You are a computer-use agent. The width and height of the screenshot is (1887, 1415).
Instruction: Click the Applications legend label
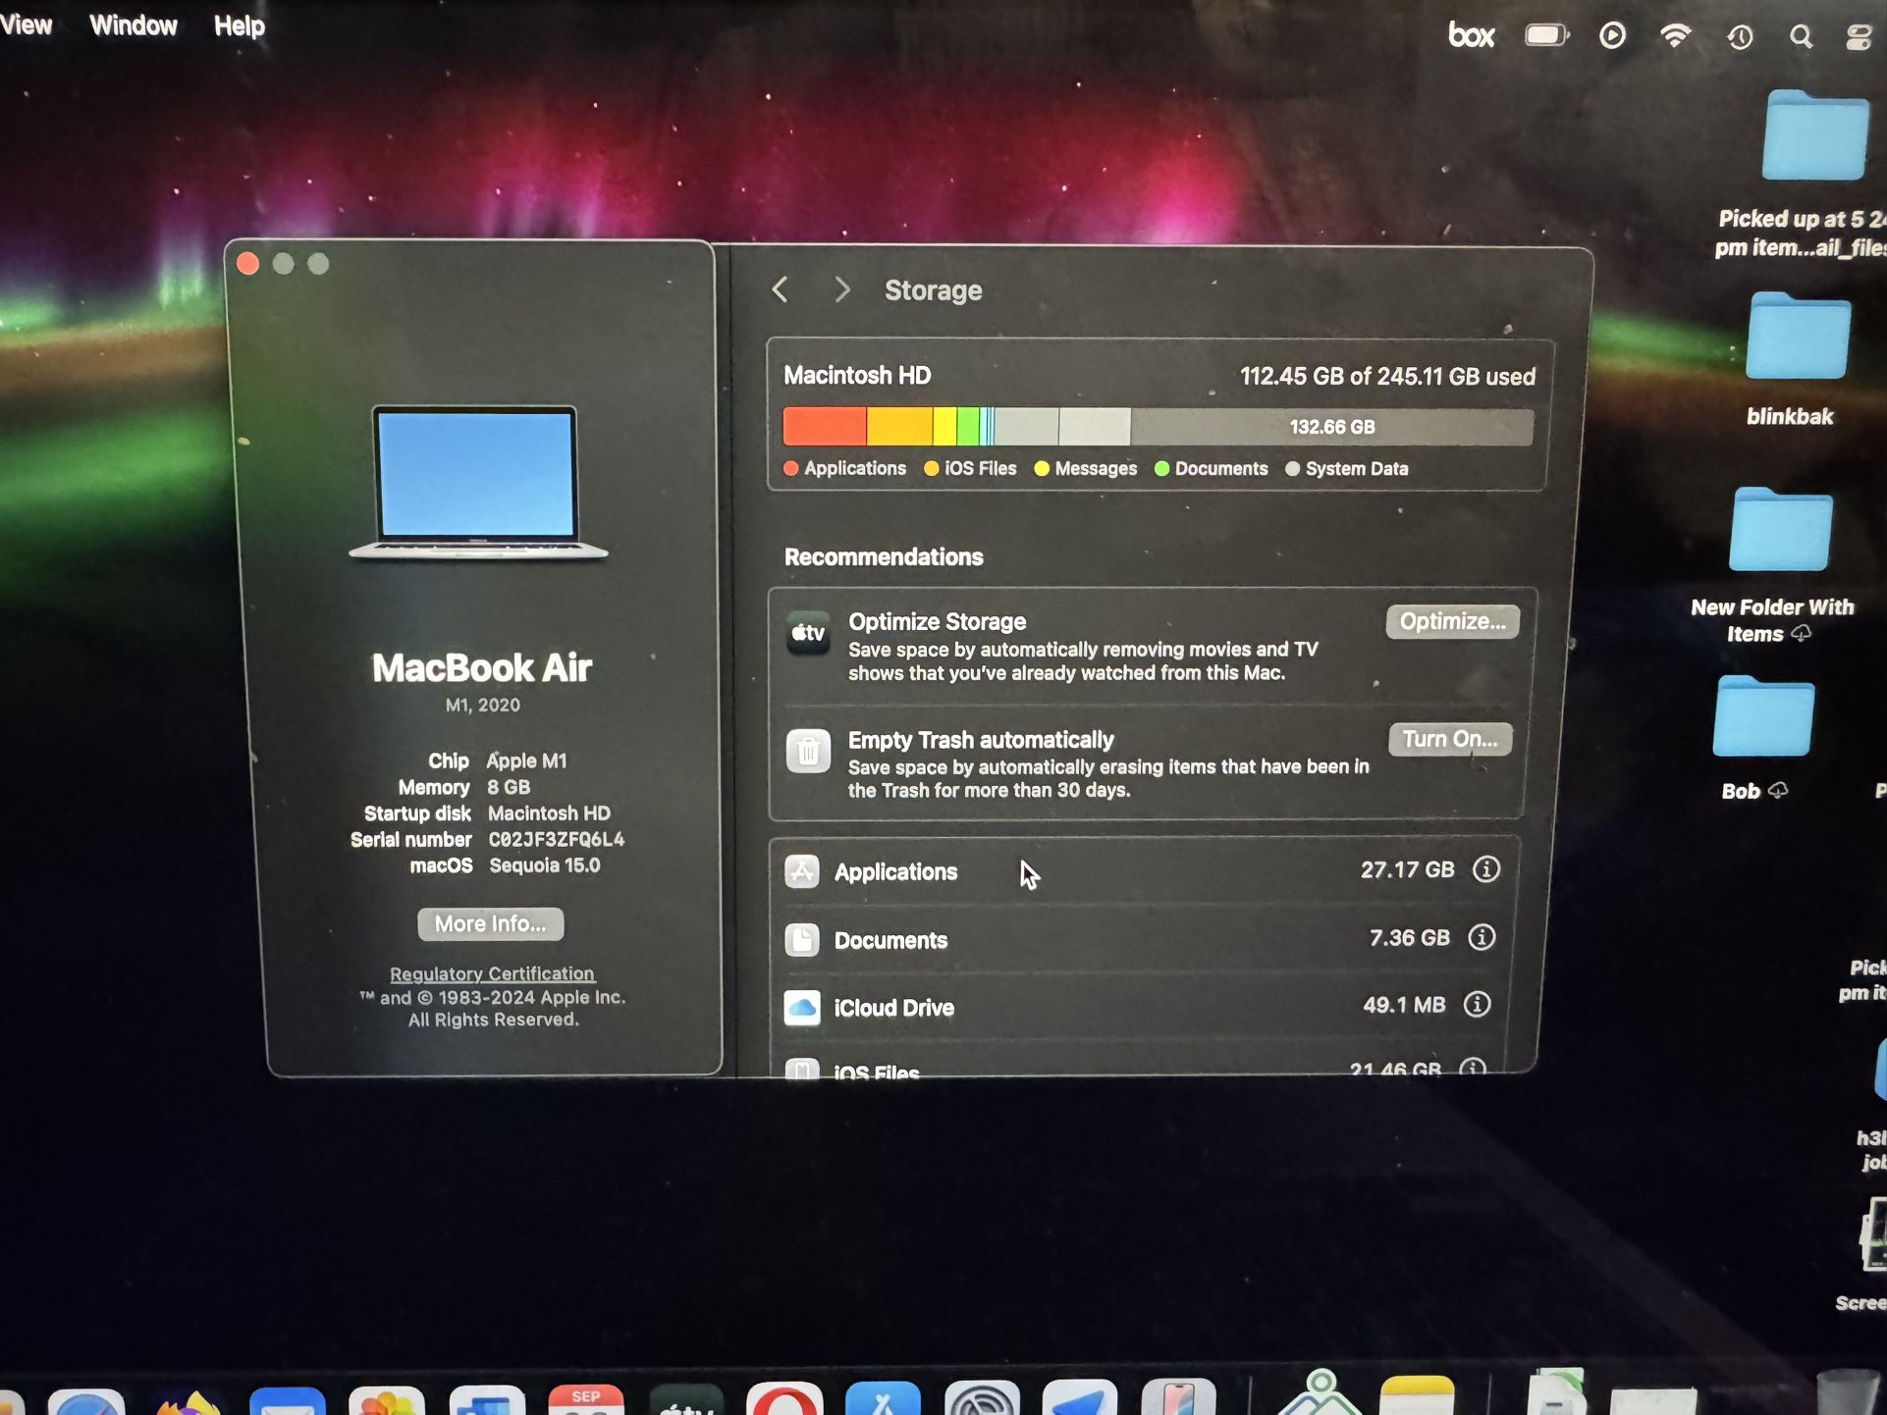tap(854, 468)
